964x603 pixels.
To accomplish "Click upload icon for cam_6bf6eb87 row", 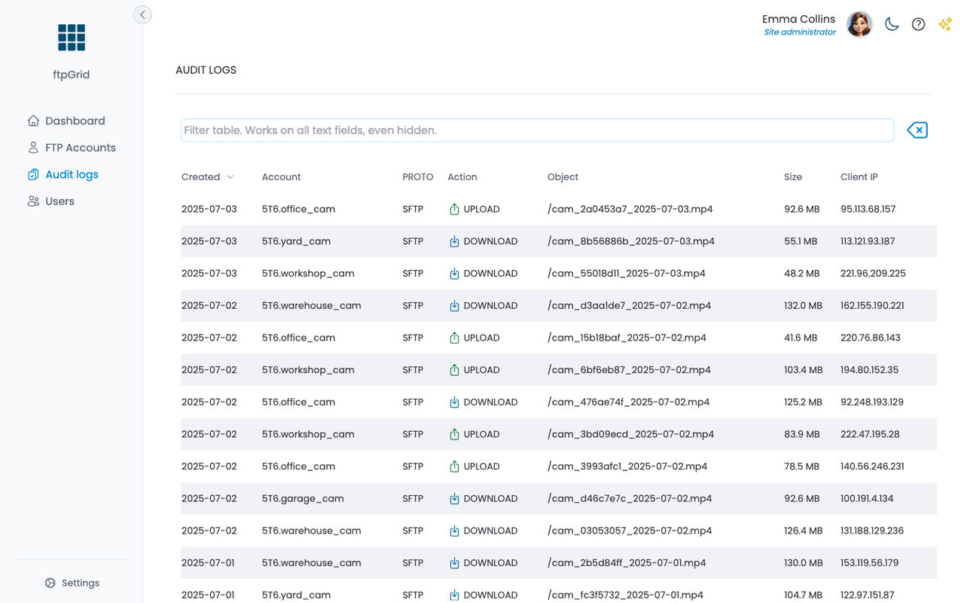I will [454, 370].
